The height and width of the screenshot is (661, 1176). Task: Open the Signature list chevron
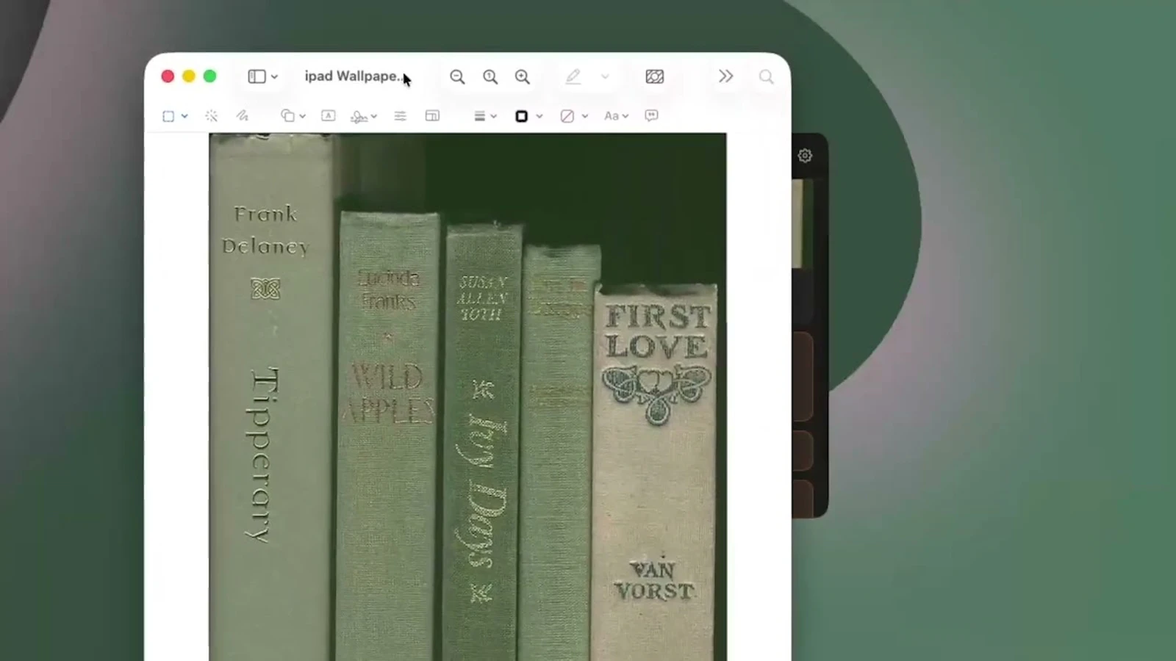point(374,116)
